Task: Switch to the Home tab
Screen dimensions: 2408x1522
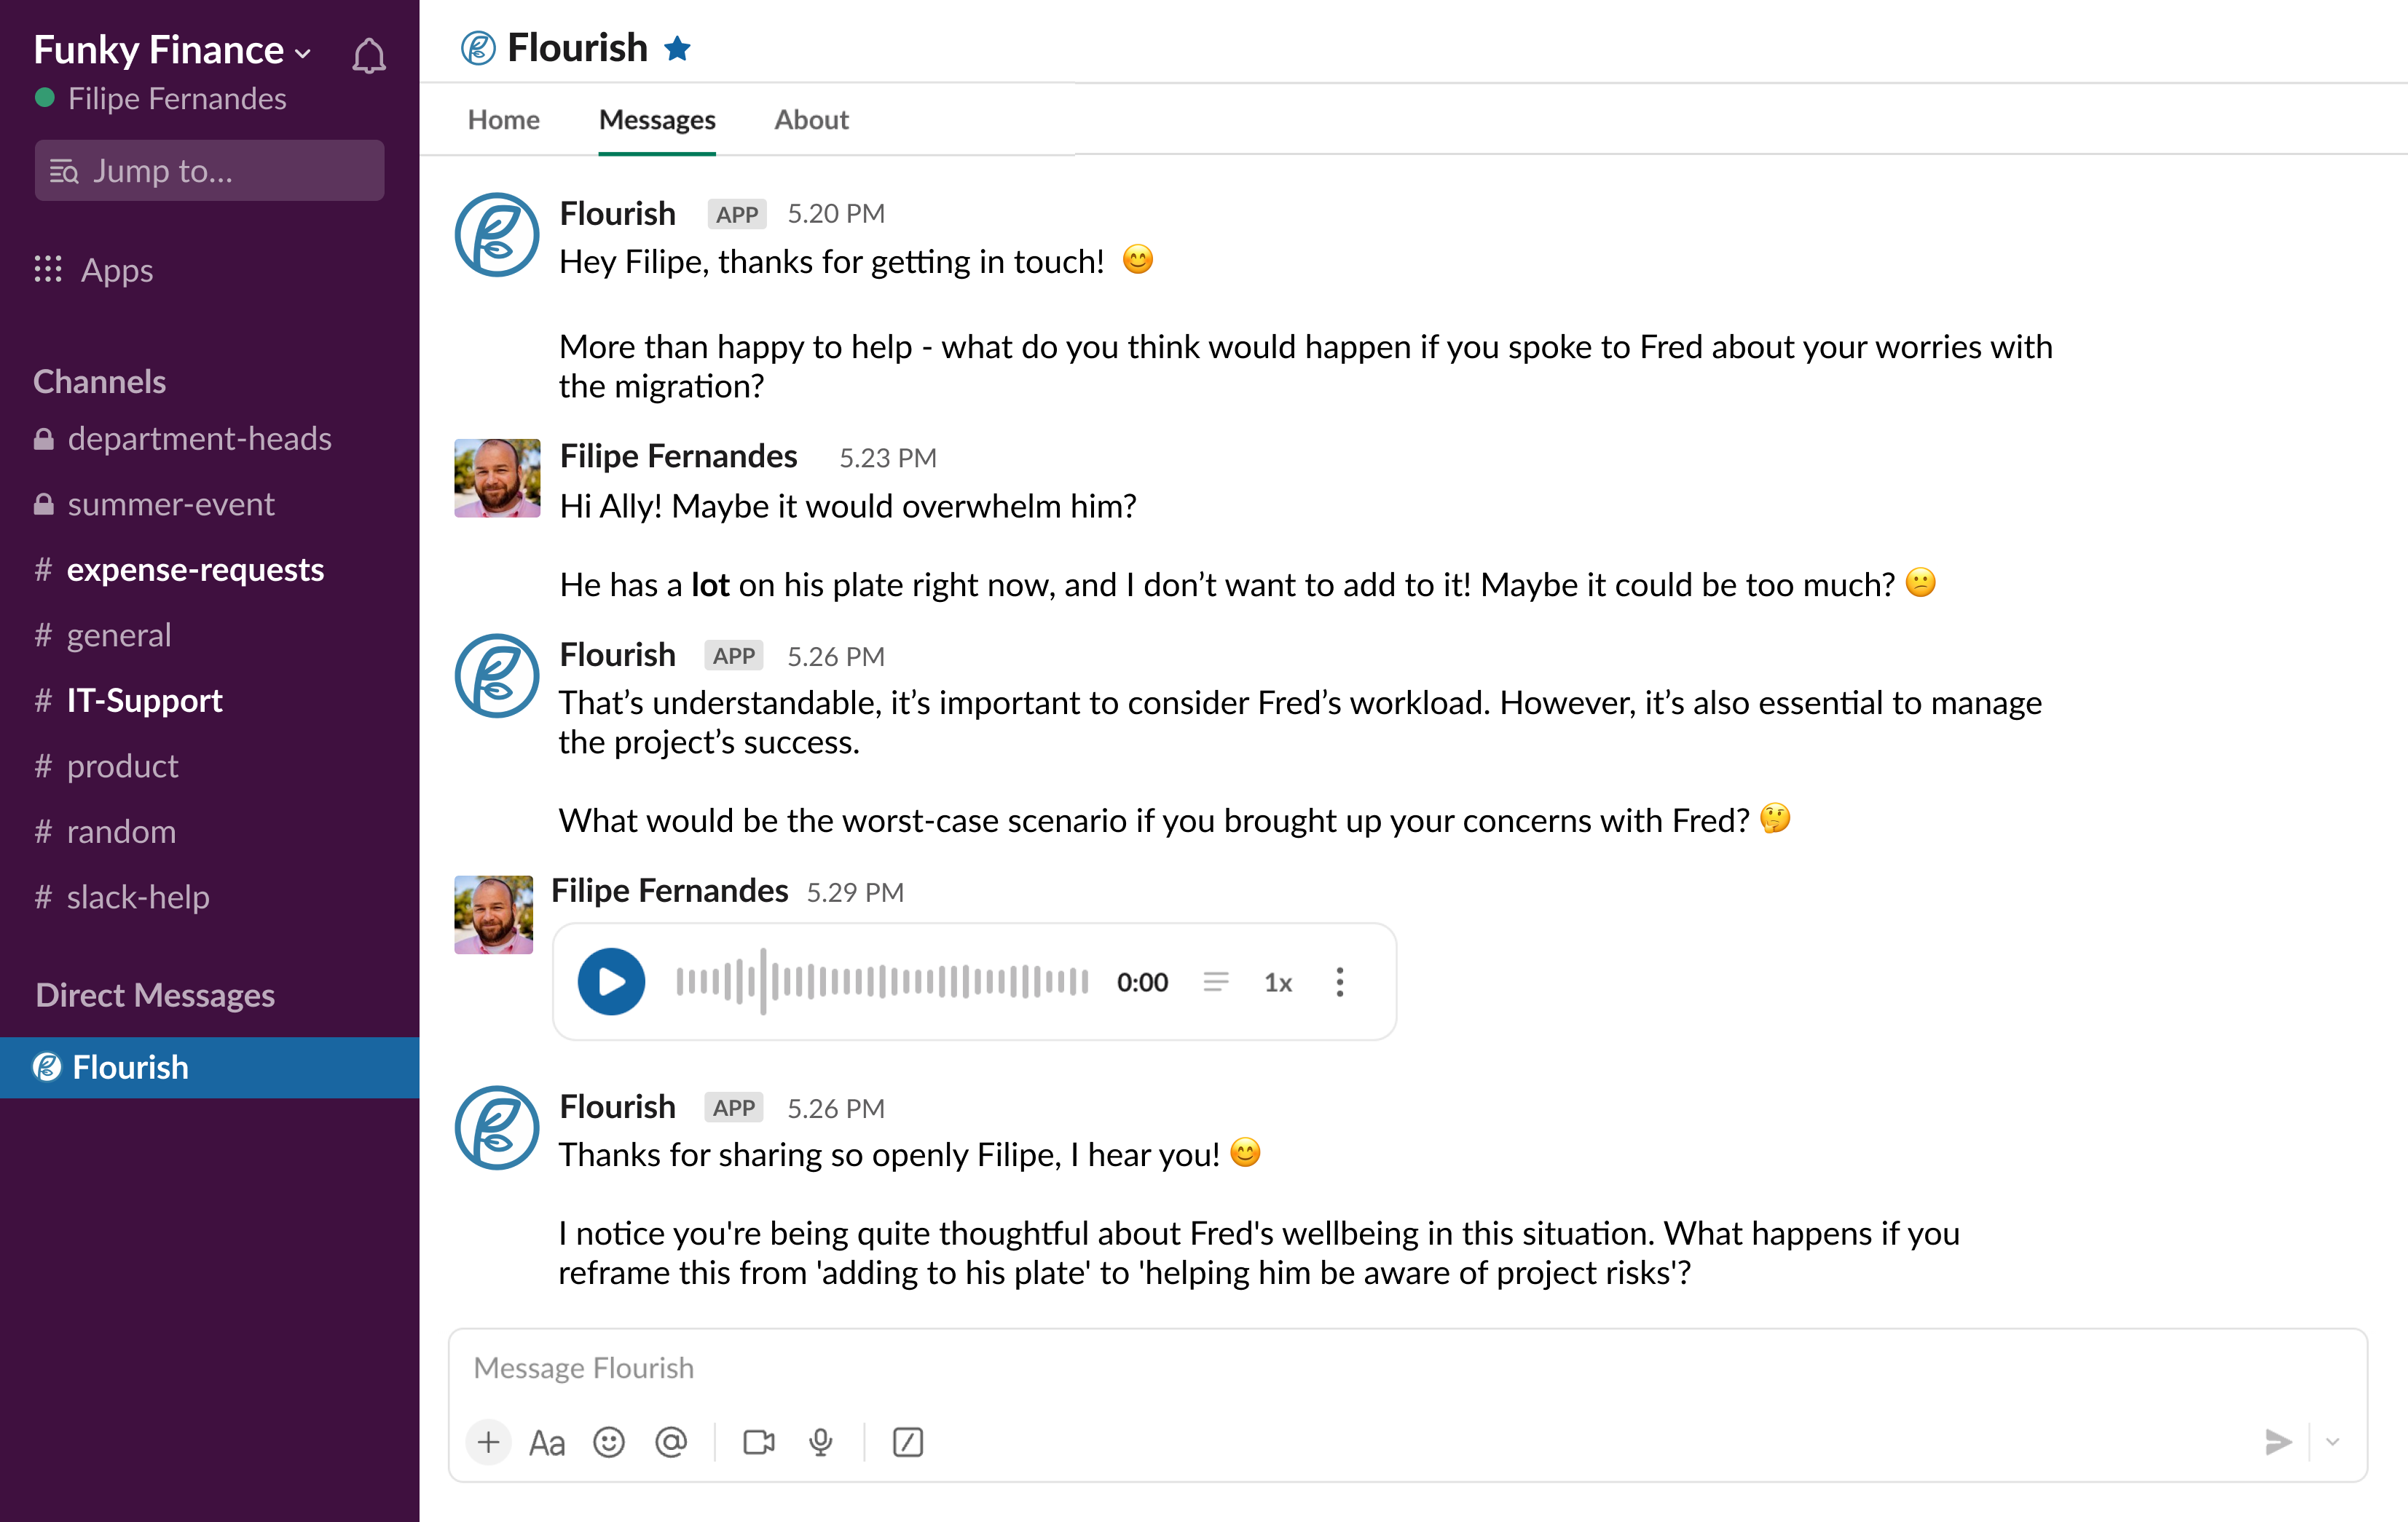Action: [503, 120]
